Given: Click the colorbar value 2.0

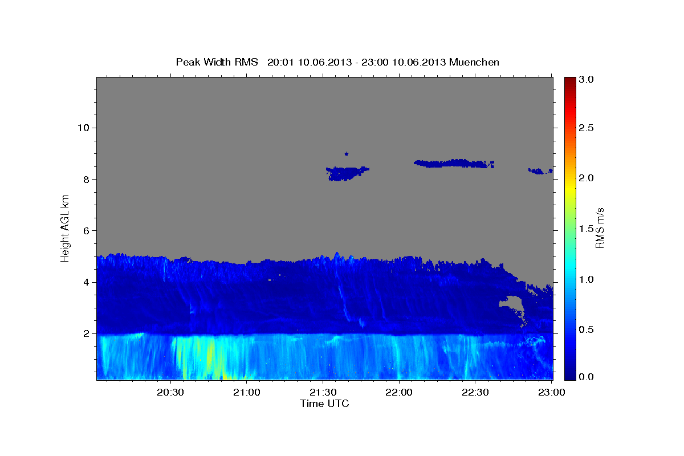Looking at the screenshot, I should pos(587,178).
